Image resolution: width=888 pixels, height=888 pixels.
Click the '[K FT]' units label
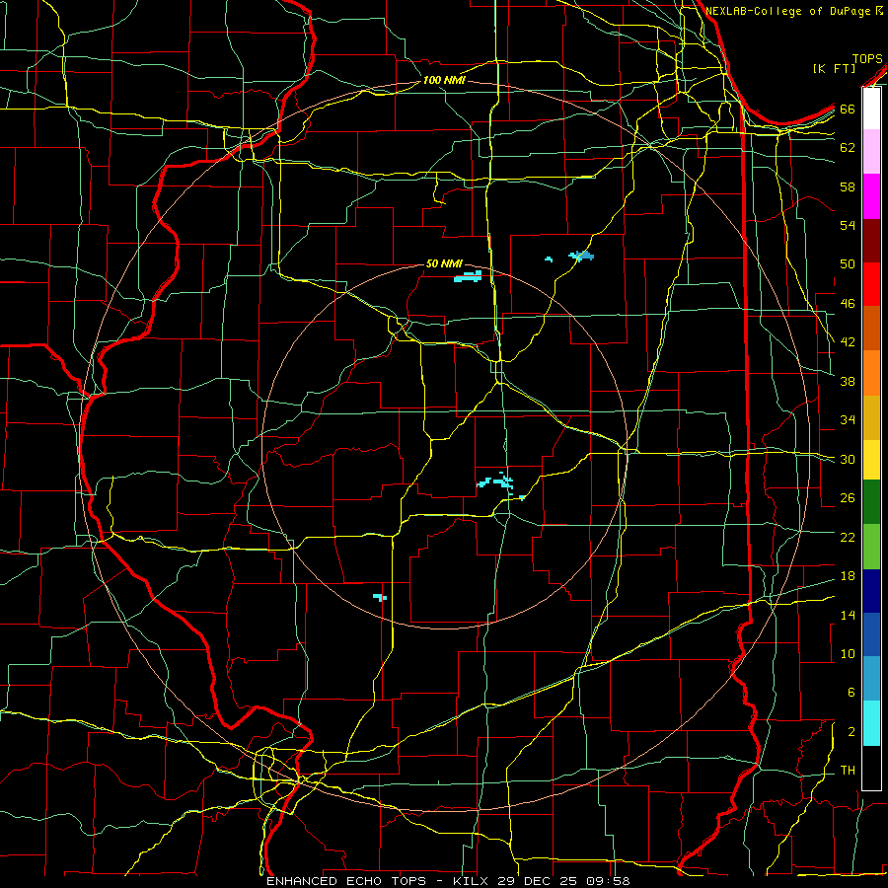(x=834, y=69)
